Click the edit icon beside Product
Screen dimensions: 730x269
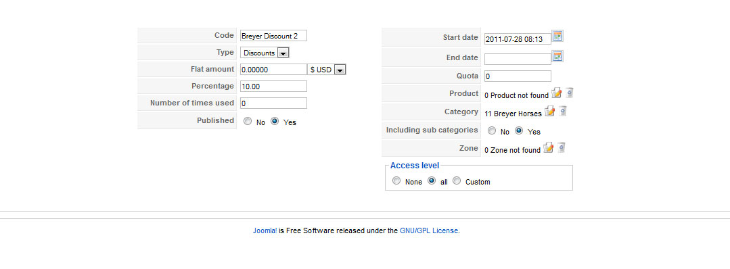(x=556, y=93)
